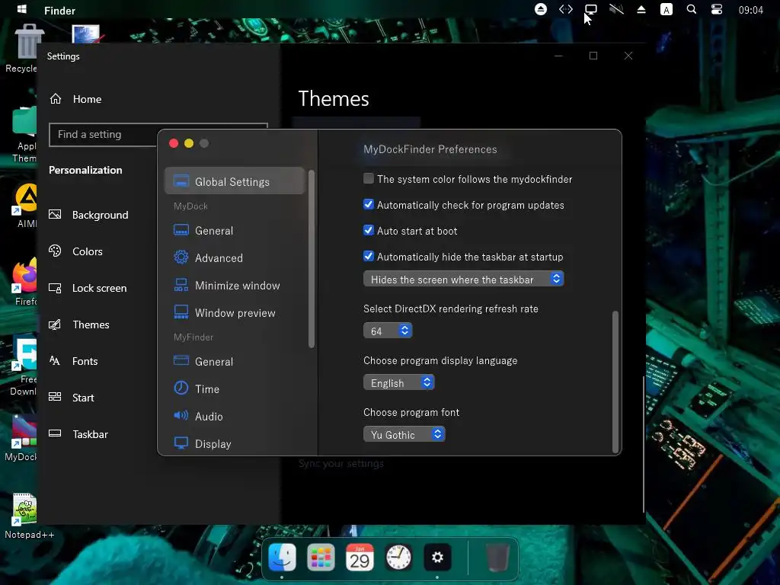Screen dimensions: 780x585
Task: Open the Trash icon in the dock
Action: 497,557
